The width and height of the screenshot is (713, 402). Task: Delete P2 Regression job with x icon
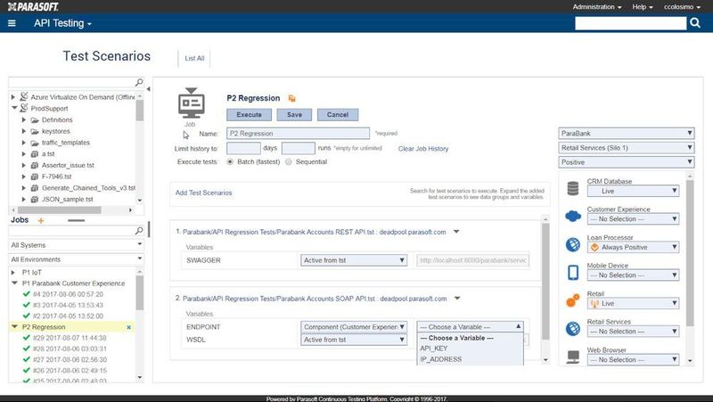pos(128,327)
